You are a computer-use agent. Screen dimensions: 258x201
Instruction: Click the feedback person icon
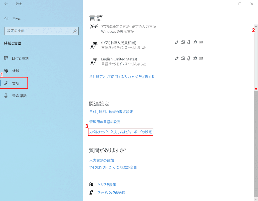tap(91, 192)
